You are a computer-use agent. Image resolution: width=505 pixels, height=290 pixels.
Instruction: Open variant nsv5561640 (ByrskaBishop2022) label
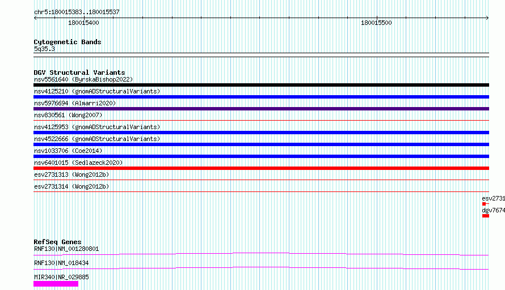click(x=83, y=79)
